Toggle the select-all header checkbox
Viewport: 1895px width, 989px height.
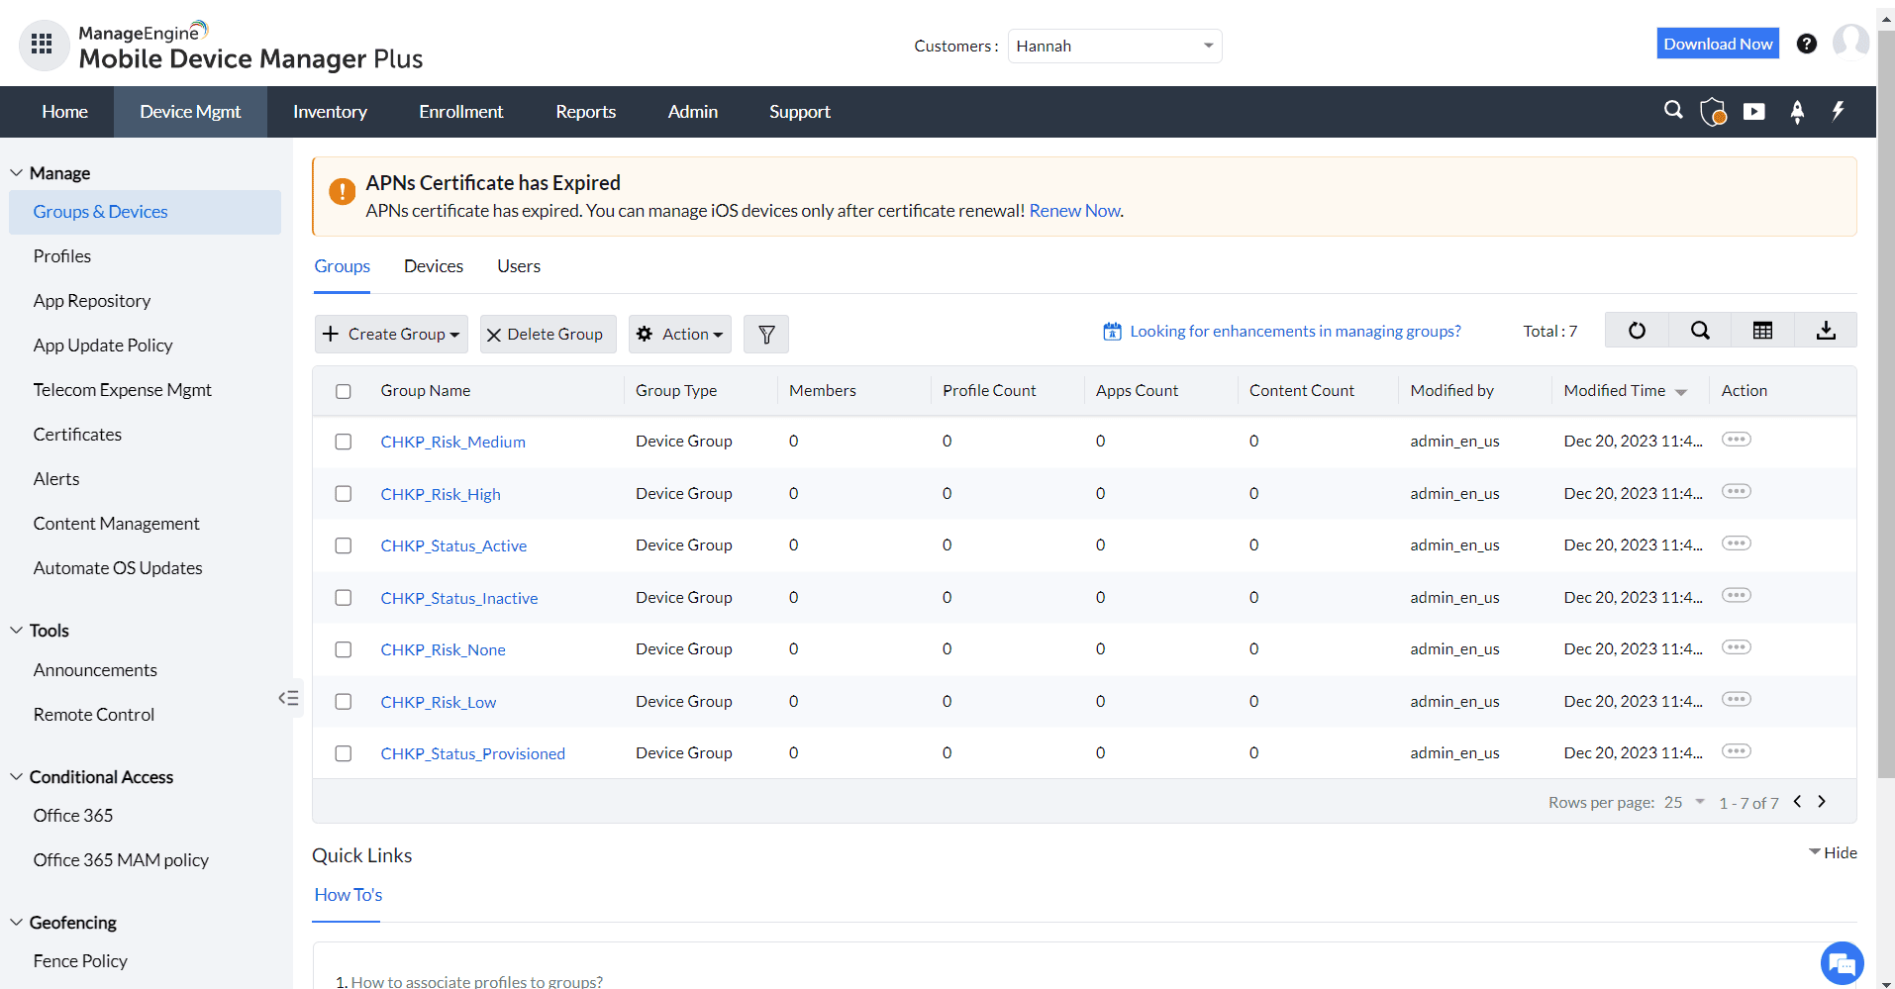point(344,391)
